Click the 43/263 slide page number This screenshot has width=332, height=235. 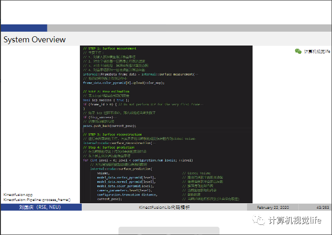coord(323,207)
